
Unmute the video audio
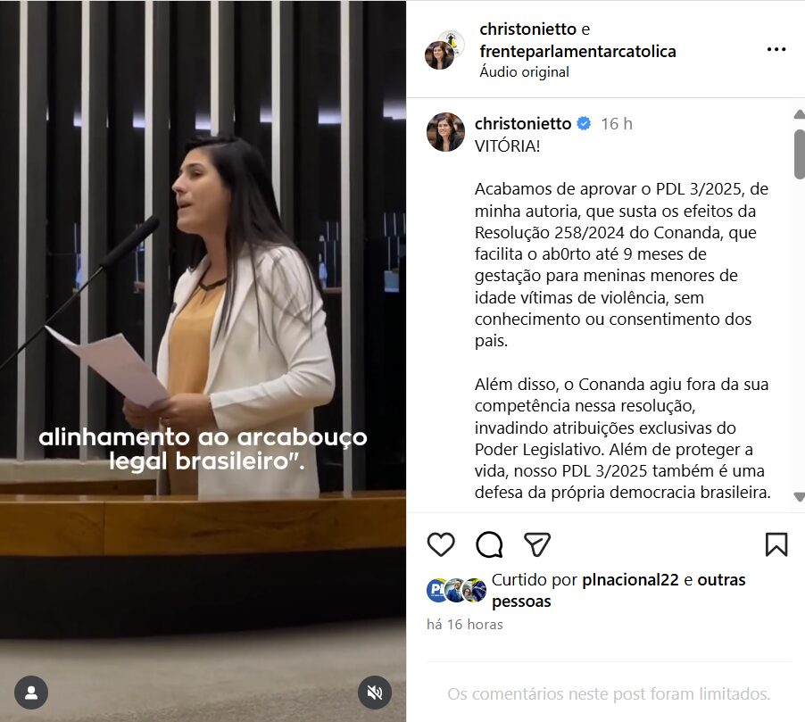[375, 693]
